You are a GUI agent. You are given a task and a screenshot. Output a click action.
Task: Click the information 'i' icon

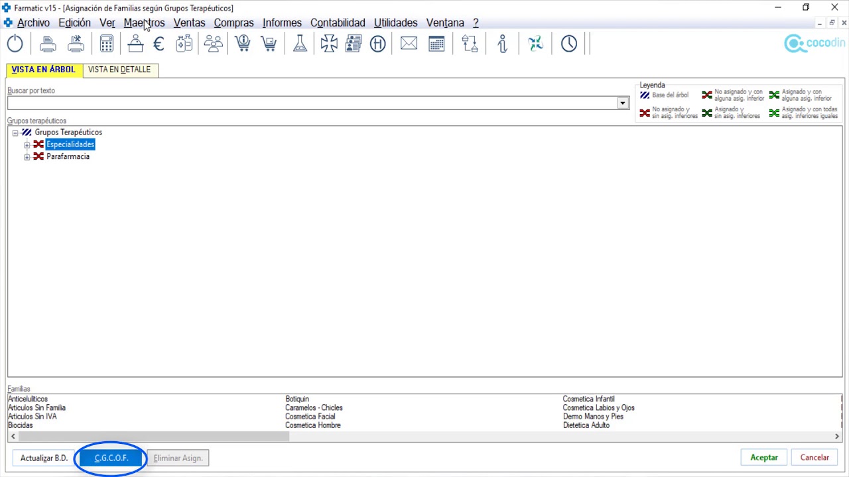point(502,44)
